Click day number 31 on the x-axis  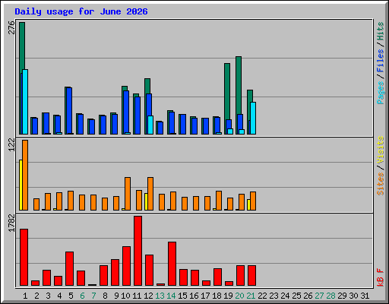[x=365, y=296]
